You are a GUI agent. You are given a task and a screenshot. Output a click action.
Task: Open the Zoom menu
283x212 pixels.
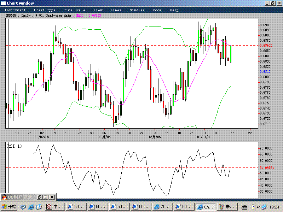[157, 10]
